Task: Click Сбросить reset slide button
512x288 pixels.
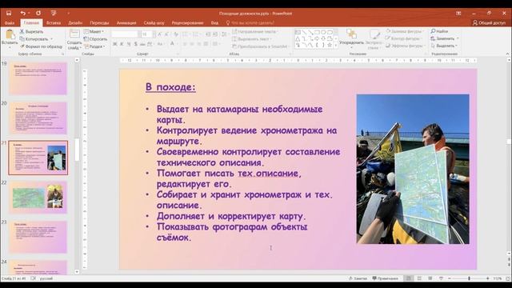Action: (95, 39)
